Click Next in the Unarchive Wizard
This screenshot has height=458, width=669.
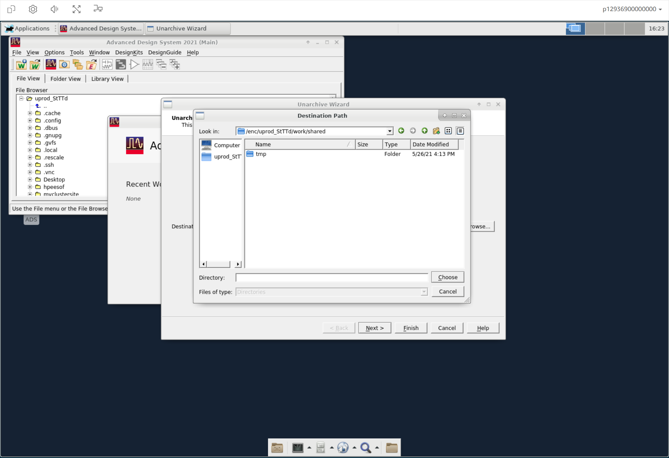pos(374,328)
